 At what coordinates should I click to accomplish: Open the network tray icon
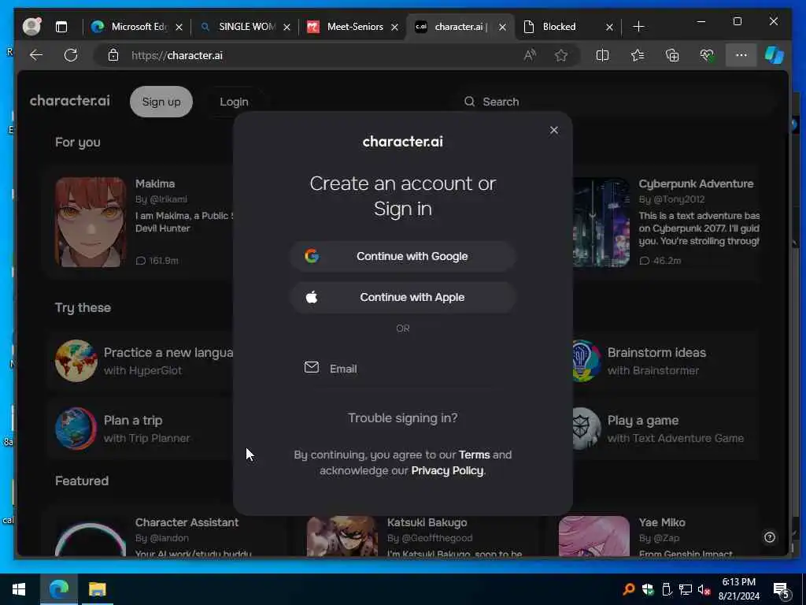[x=686, y=589]
